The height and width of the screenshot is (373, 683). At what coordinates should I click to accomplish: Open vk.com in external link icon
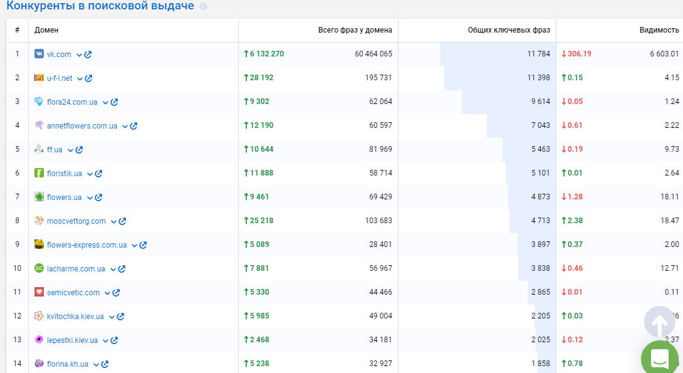point(88,55)
